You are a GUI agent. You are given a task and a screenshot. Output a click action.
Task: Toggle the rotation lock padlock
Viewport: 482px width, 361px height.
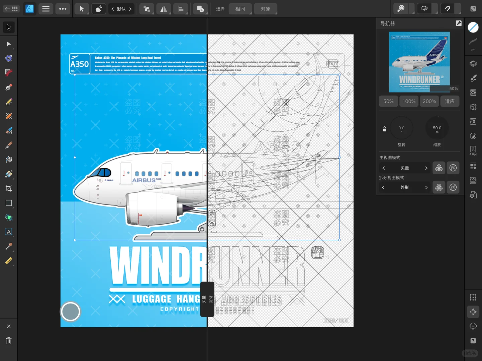pyautogui.click(x=384, y=129)
